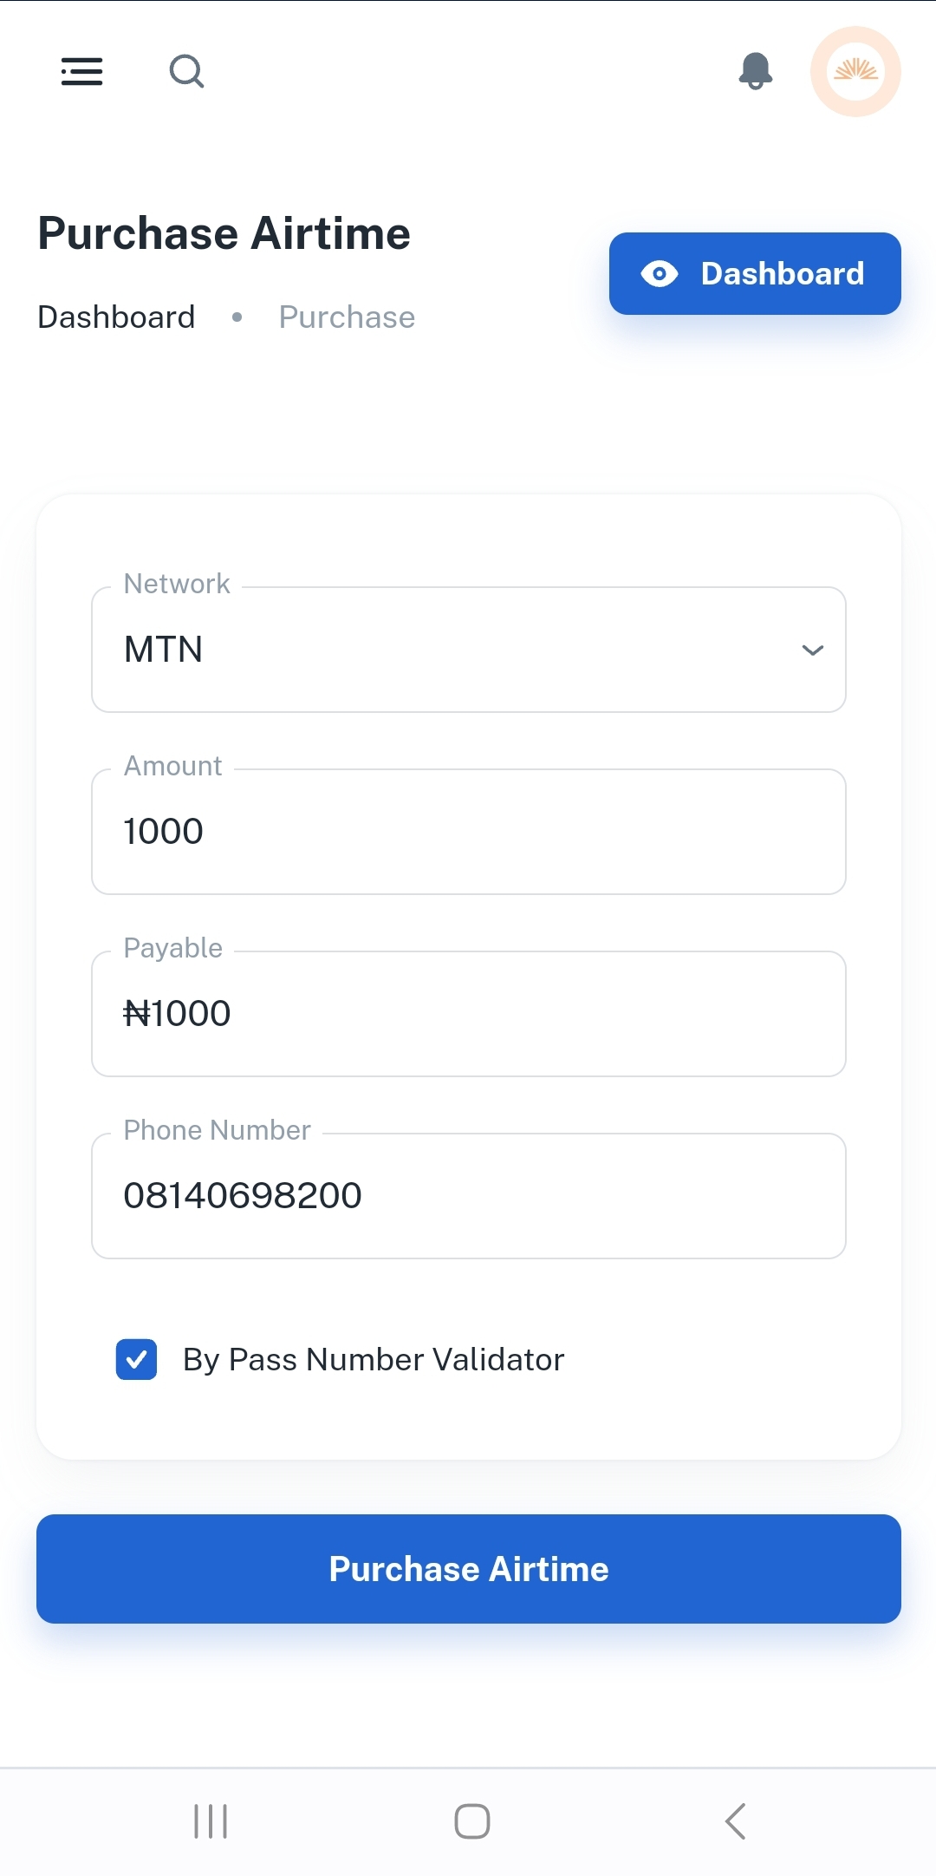Click the Phone Number field
Viewport: 936px width, 1876px height.
point(468,1196)
